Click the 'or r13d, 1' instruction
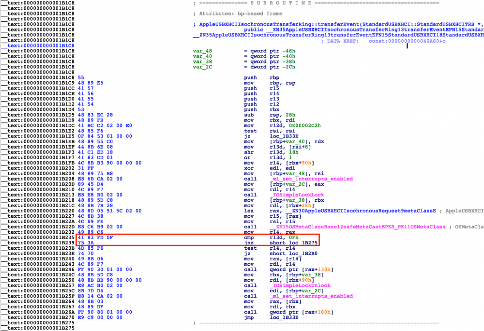 [x=268, y=158]
